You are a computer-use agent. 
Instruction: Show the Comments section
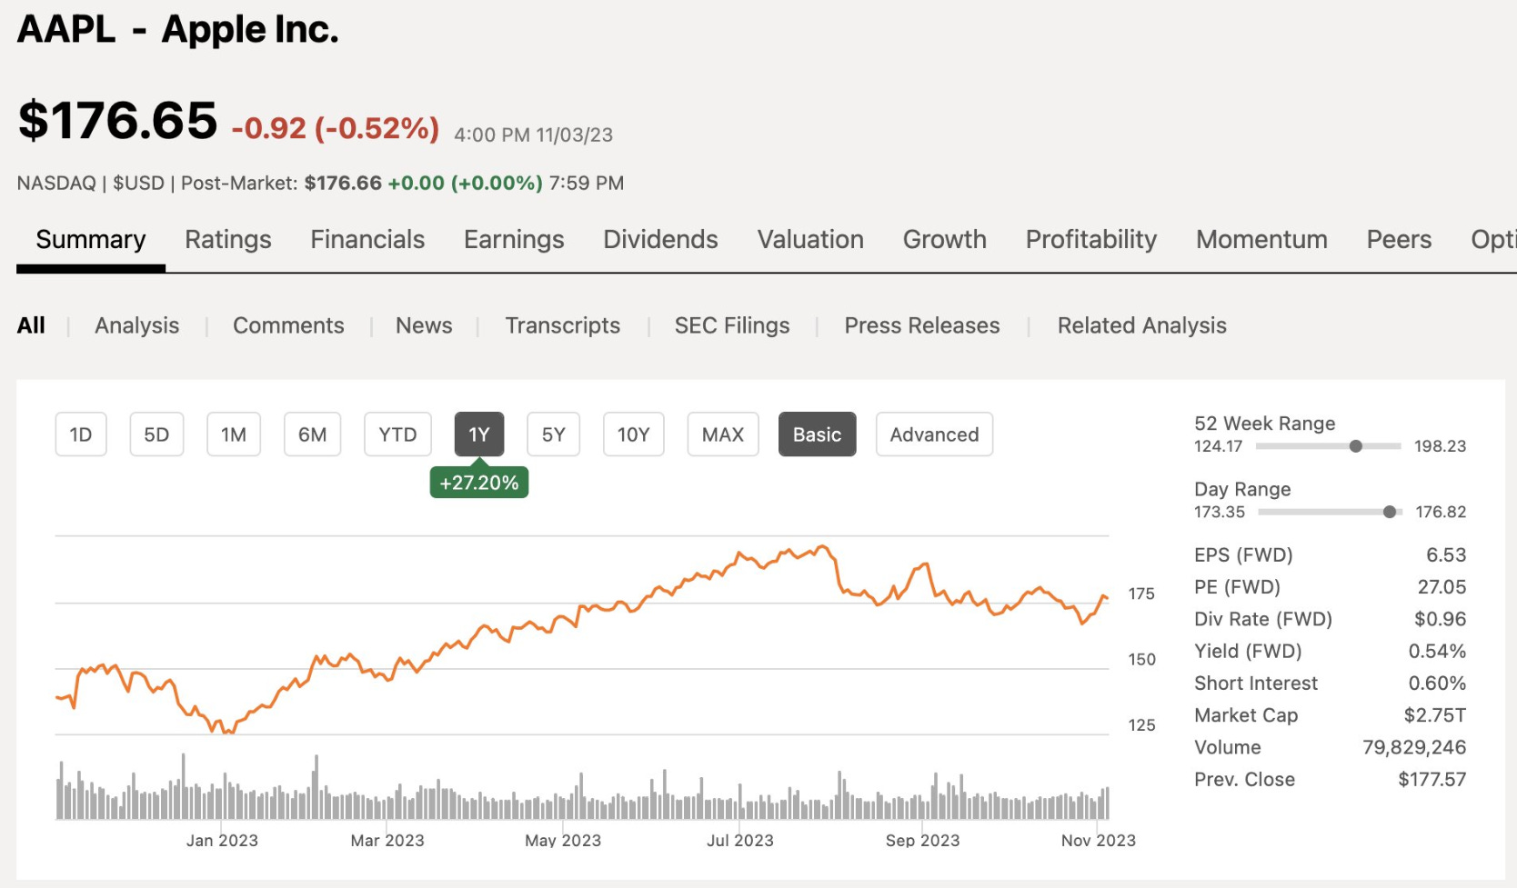click(x=288, y=325)
